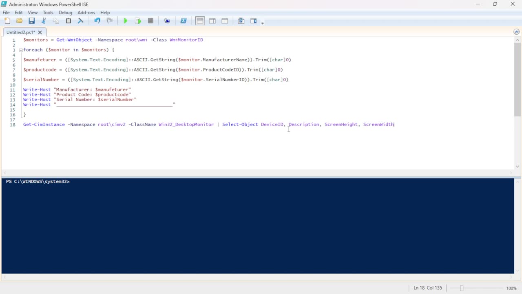Screen dimensions: 522x294
Task: Click ScreenWidth at end of line 18
Action: [x=378, y=125]
